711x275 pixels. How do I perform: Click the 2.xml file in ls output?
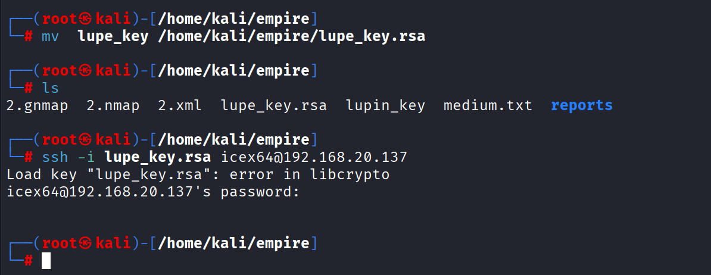[x=180, y=106]
